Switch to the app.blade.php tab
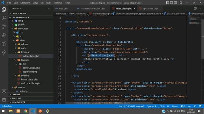The height and width of the screenshot is (114, 204). (150, 9)
